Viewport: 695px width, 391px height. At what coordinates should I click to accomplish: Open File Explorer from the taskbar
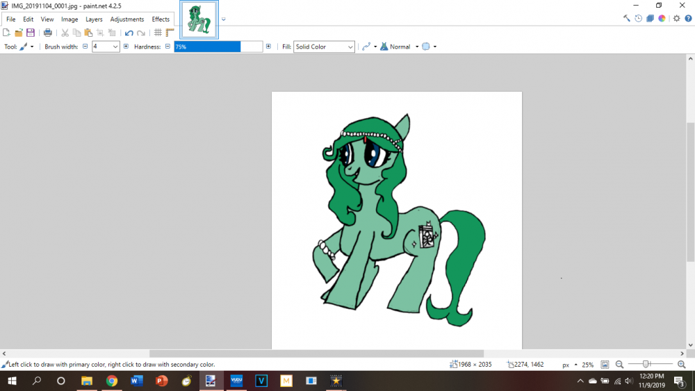(87, 381)
